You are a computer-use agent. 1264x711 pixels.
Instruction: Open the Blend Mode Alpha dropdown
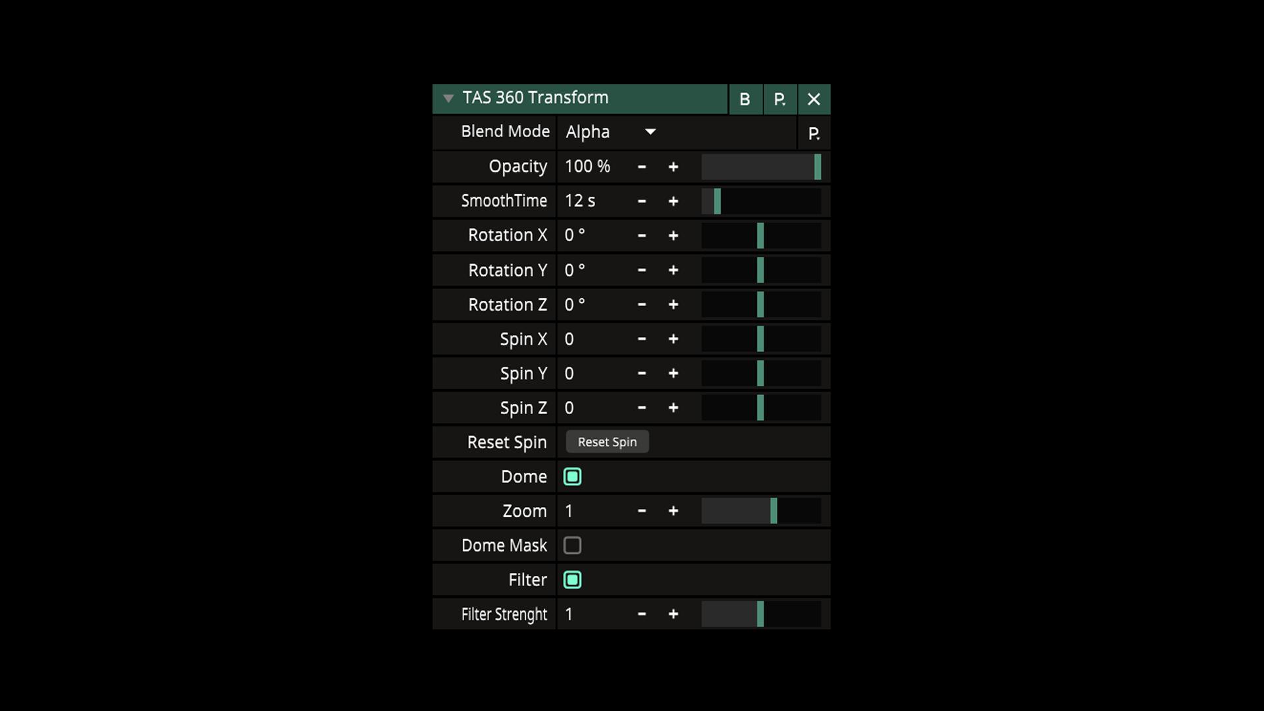point(611,132)
